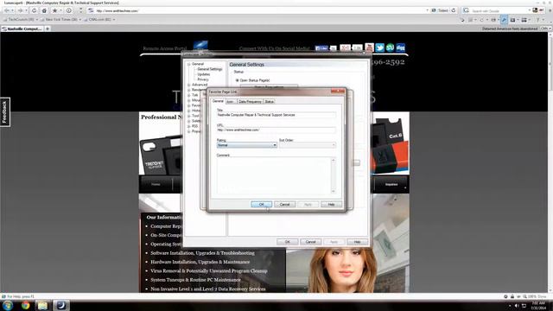The height and width of the screenshot is (311, 553).
Task: Expand the TechCrunch bookmark feed dropdown
Action: 37,20
